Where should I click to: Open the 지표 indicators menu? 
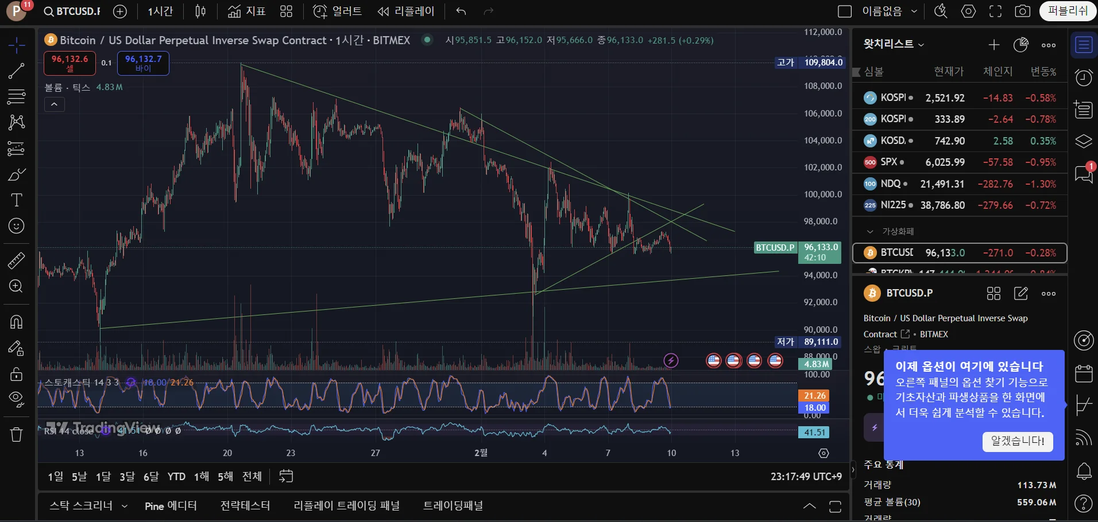[x=247, y=11]
